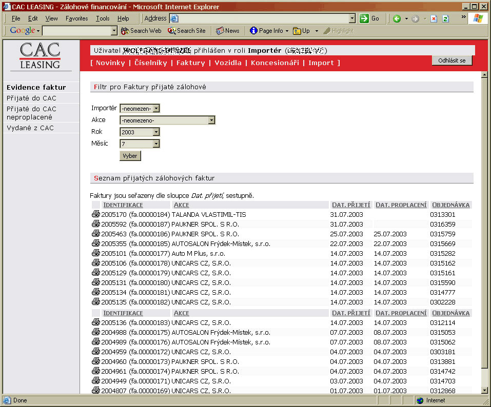Screen dimensions: 491x407
Task: Click Search Web in Google toolbar
Action: (x=141, y=31)
